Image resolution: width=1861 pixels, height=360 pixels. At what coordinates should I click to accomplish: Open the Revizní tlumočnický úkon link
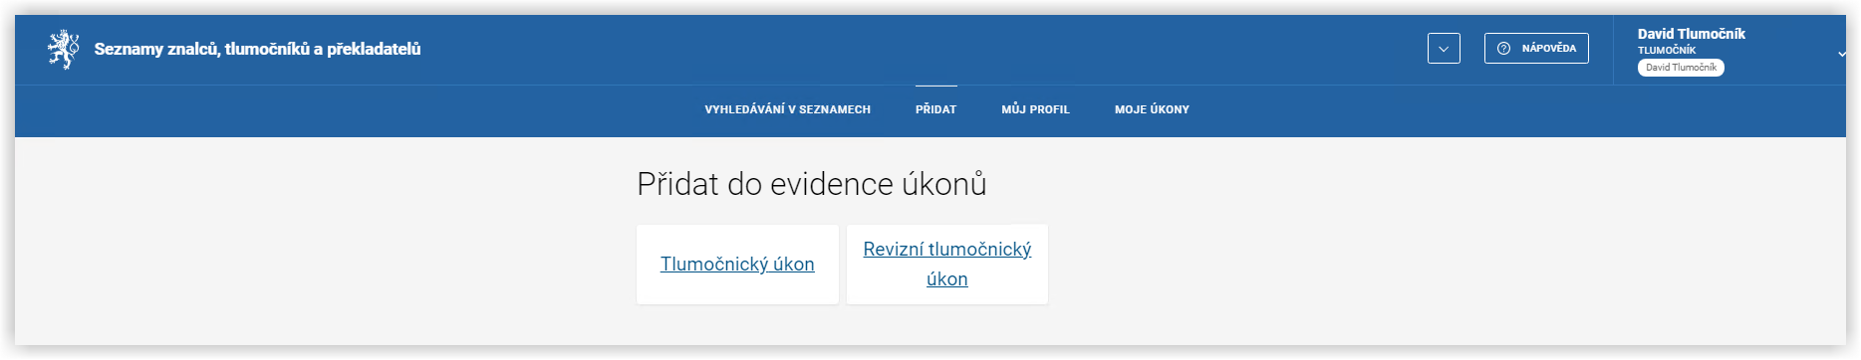[946, 265]
